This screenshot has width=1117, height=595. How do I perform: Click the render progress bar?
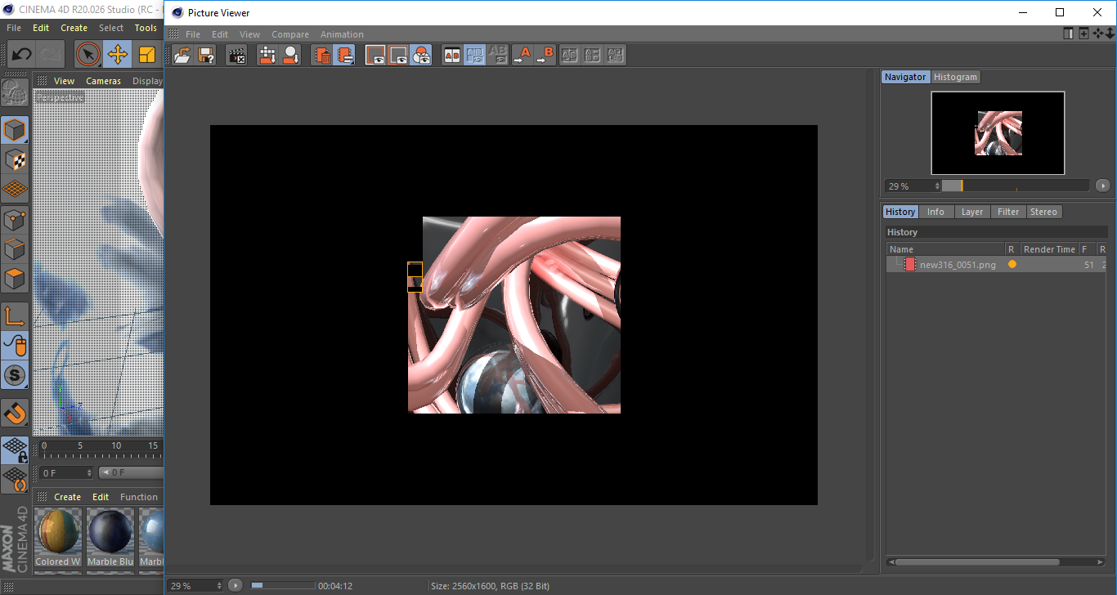pos(283,585)
